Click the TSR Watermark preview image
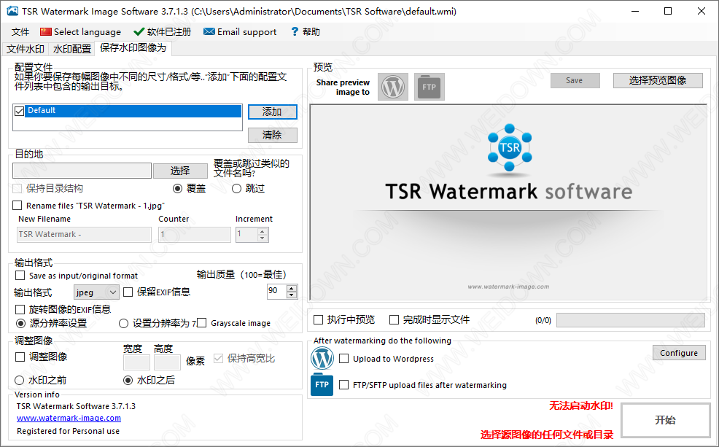 [509, 202]
